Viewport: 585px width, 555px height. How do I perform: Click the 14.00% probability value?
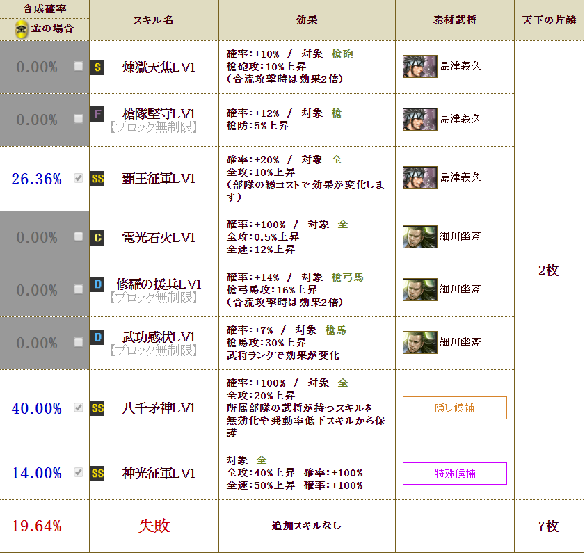(x=37, y=474)
